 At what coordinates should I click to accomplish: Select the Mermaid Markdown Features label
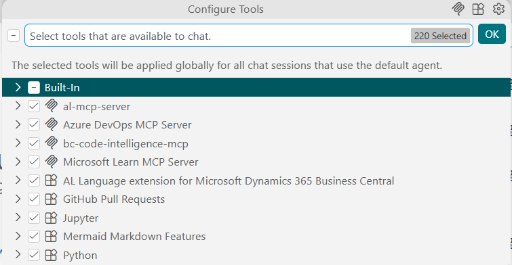134,237
